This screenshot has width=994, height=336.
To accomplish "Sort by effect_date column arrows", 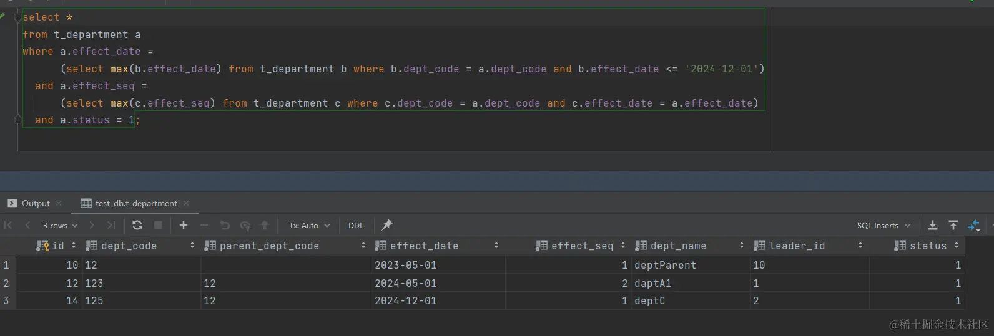I will coord(496,246).
